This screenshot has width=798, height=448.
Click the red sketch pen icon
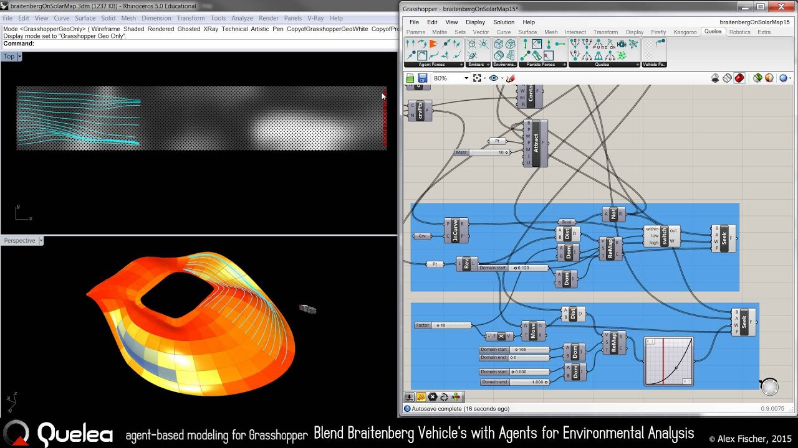pos(511,78)
